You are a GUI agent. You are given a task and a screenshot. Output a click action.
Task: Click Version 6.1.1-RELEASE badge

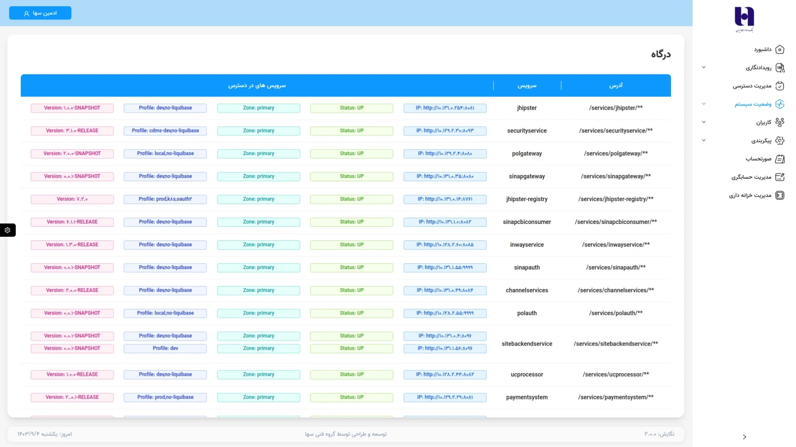72,222
